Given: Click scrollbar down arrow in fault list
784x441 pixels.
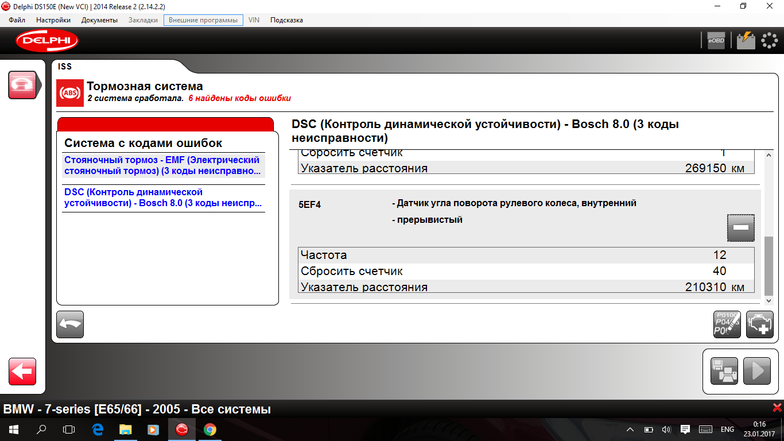Looking at the screenshot, I should coord(769,300).
